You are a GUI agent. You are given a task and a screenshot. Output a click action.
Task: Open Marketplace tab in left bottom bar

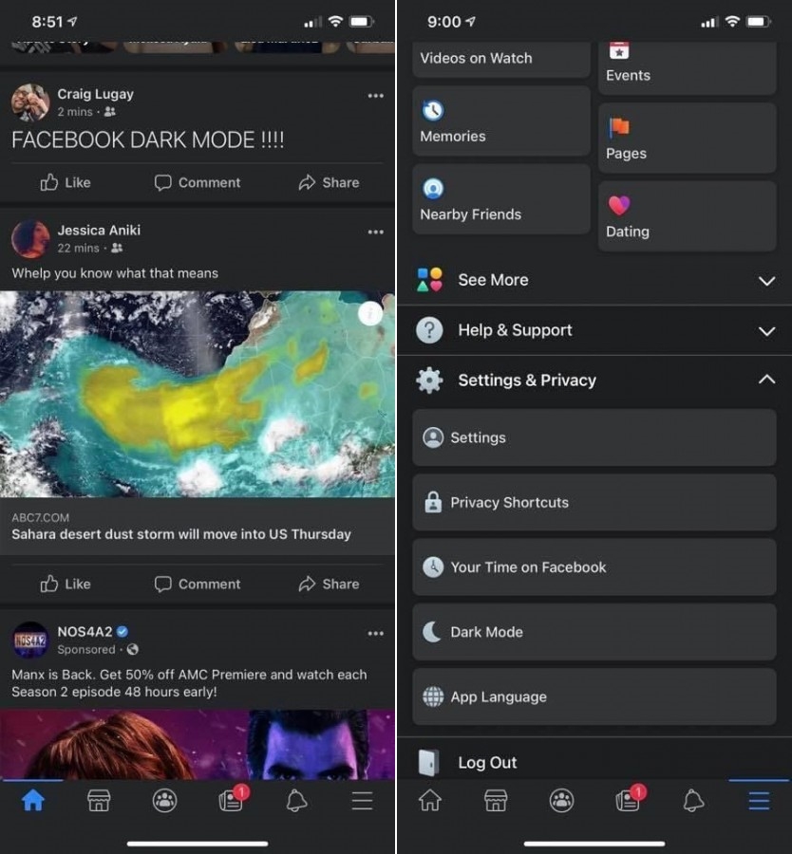click(x=99, y=801)
